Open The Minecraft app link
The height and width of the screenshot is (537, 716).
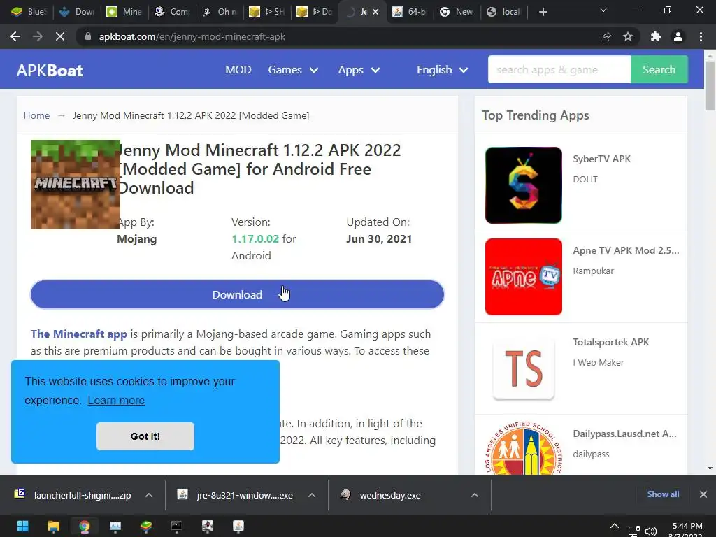click(x=78, y=334)
